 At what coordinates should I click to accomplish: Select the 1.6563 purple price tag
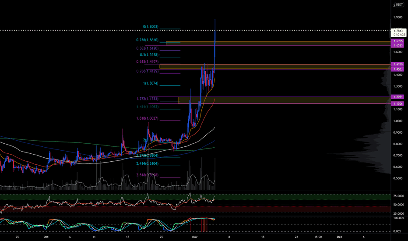tap(397, 45)
